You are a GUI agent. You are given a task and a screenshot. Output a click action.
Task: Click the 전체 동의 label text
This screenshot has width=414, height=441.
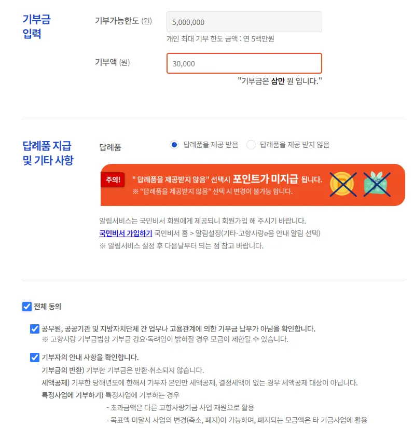point(48,307)
